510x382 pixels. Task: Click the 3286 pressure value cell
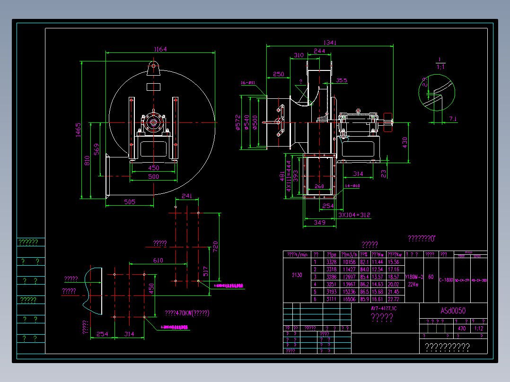click(332, 277)
